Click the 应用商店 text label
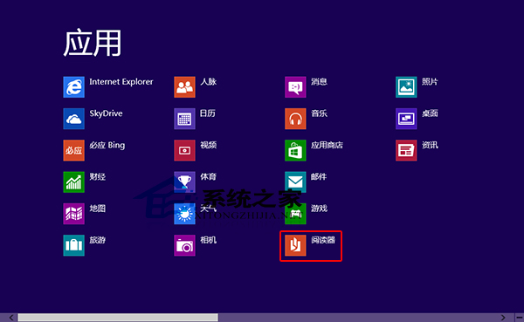This screenshot has width=524, height=322. (x=327, y=145)
